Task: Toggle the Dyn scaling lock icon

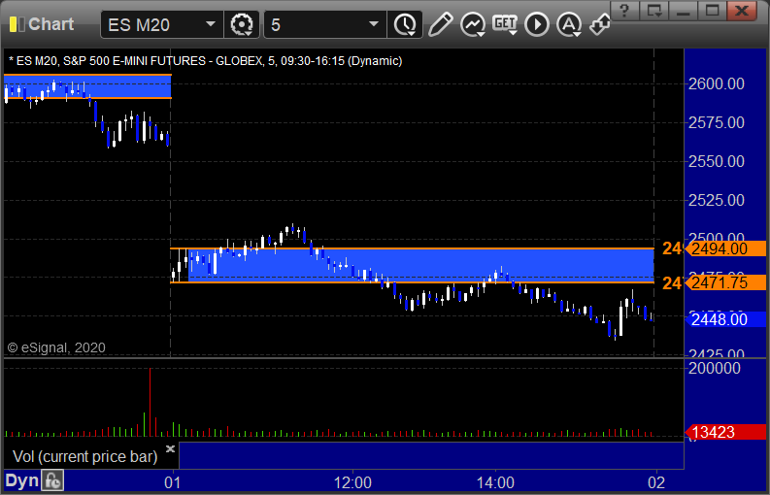Action: tap(52, 480)
